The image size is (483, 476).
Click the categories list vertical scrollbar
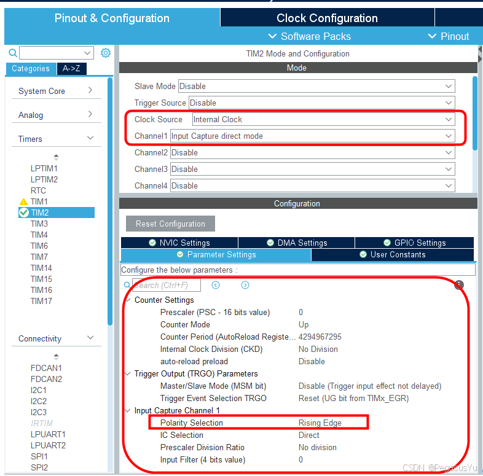pos(110,201)
